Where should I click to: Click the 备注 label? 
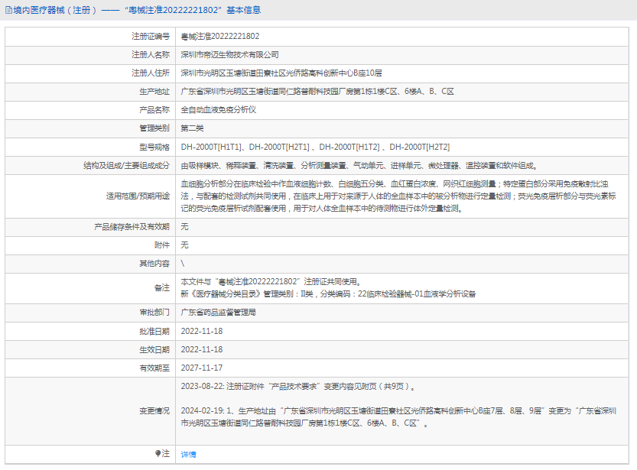(x=161, y=288)
